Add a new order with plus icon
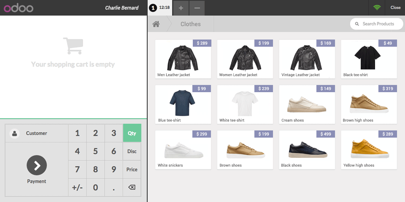Screen dimensions: 405x202 point(181,8)
